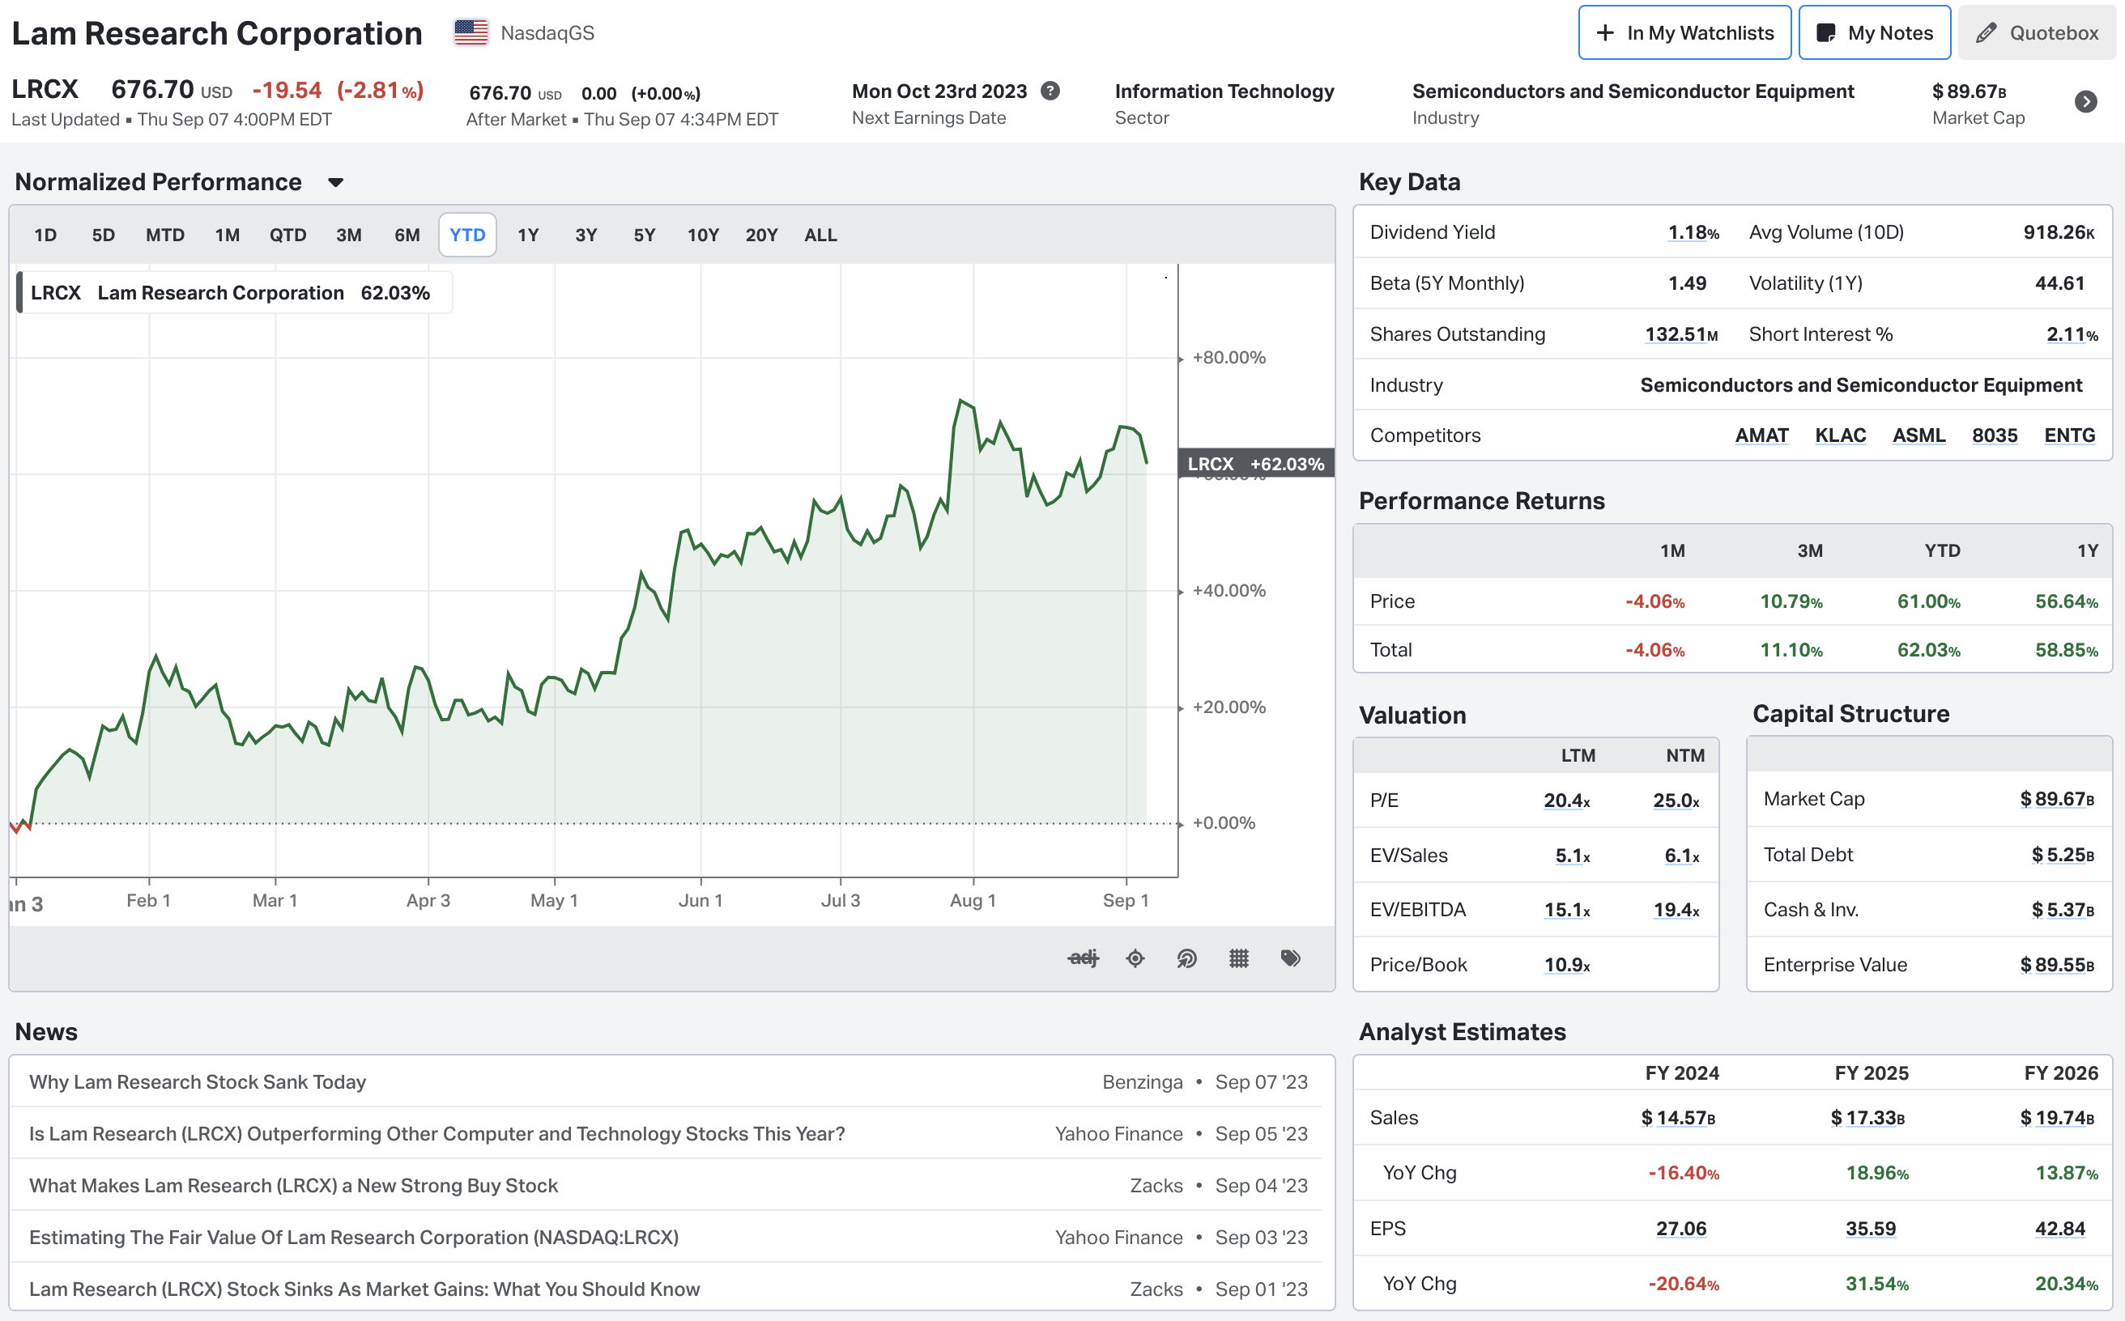Click FY 2024 Sales estimate $14.57B
This screenshot has width=2125, height=1321.
click(x=1677, y=1118)
